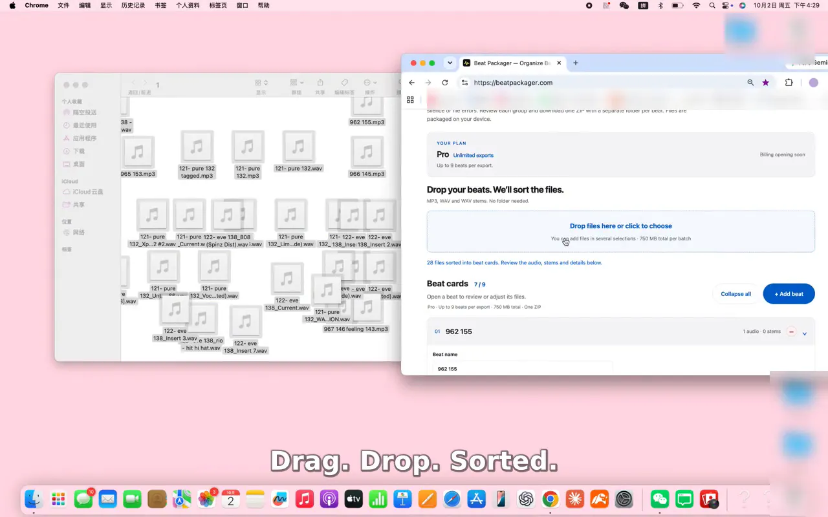
Task: Click Collapse all button
Action: [736, 293]
